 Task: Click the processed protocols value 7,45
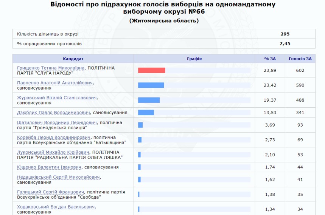click(285, 44)
